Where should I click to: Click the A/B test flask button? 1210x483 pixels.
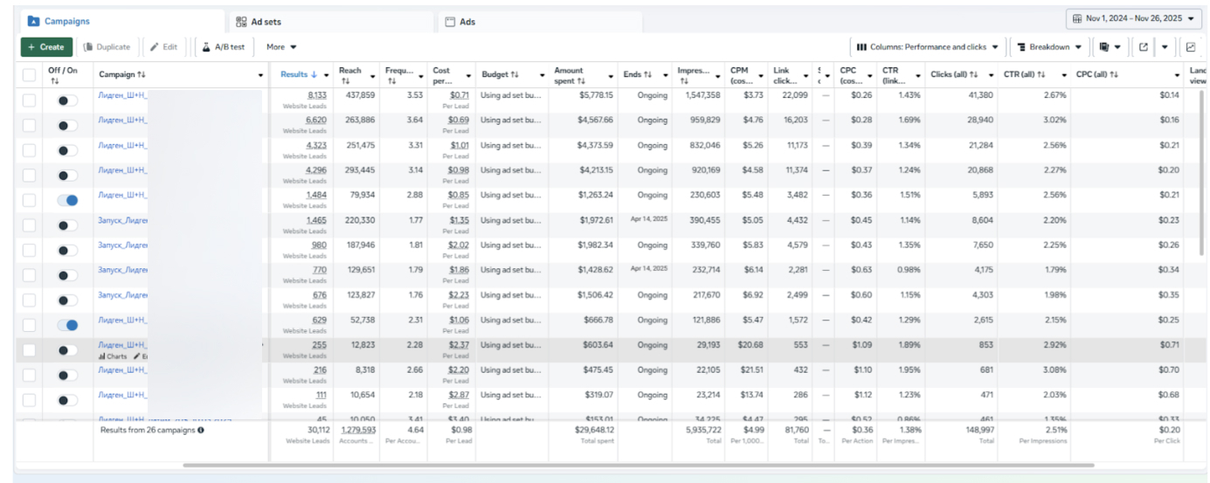pyautogui.click(x=224, y=47)
